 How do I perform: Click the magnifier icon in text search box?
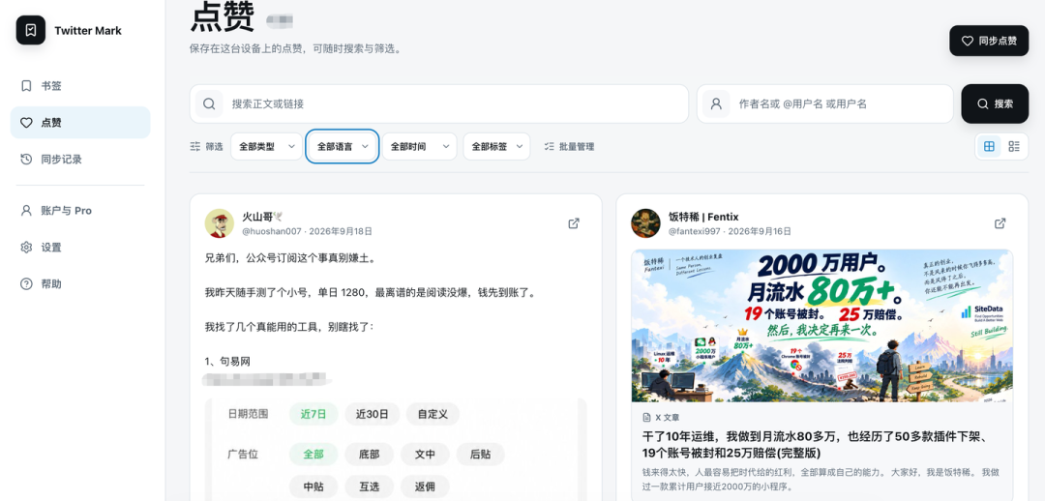[209, 103]
